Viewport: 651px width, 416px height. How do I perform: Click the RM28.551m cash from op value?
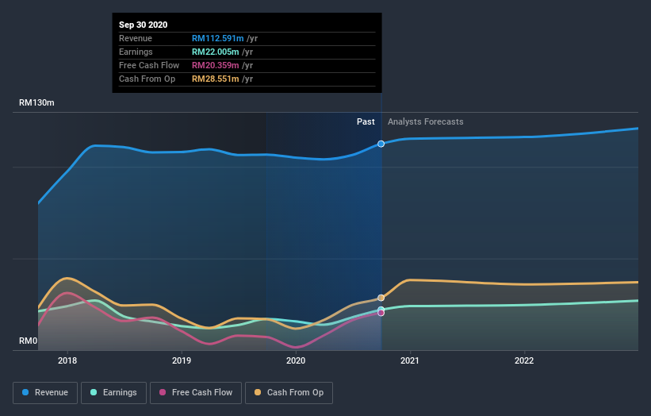[215, 79]
